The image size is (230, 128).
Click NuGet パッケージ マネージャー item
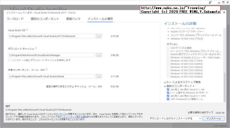(x=187, y=31)
